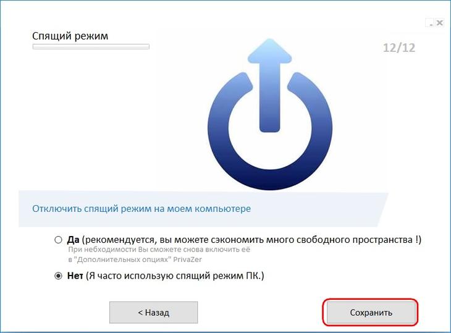Click the upward arrow inside the power icon
Screen dimensions: 451x333
[270, 85]
